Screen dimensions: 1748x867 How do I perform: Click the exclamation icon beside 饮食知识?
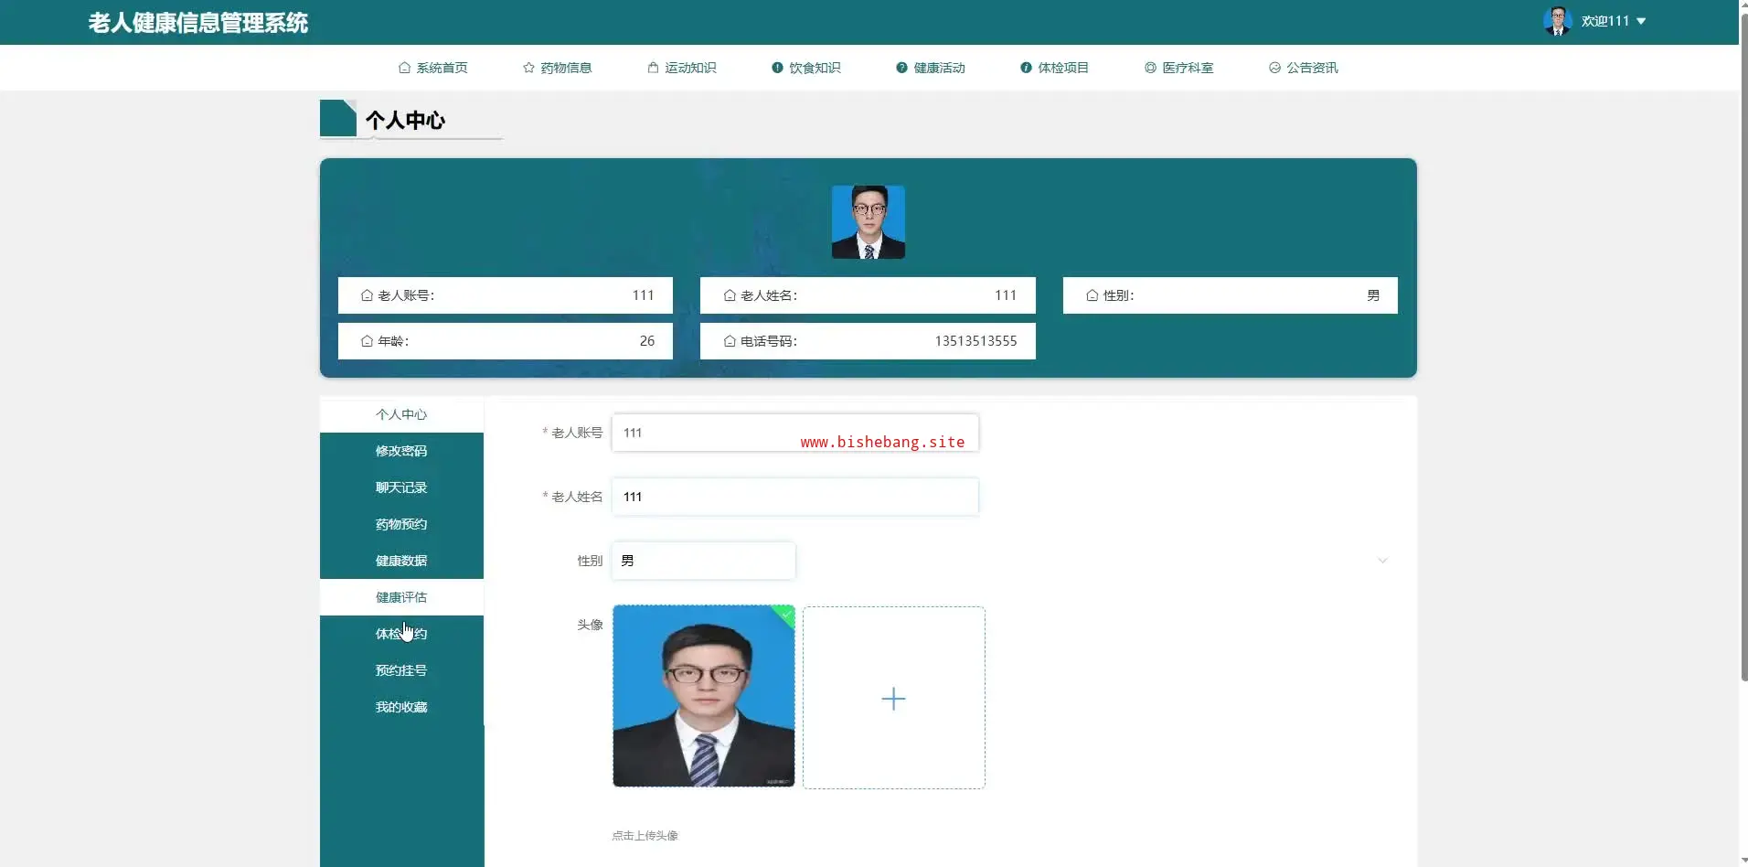coord(777,68)
